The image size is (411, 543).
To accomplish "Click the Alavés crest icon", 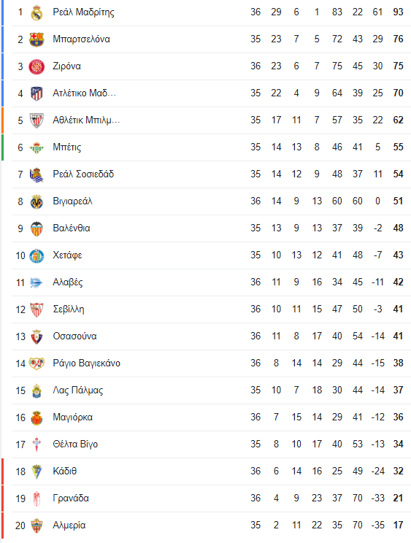I will pyautogui.click(x=37, y=282).
